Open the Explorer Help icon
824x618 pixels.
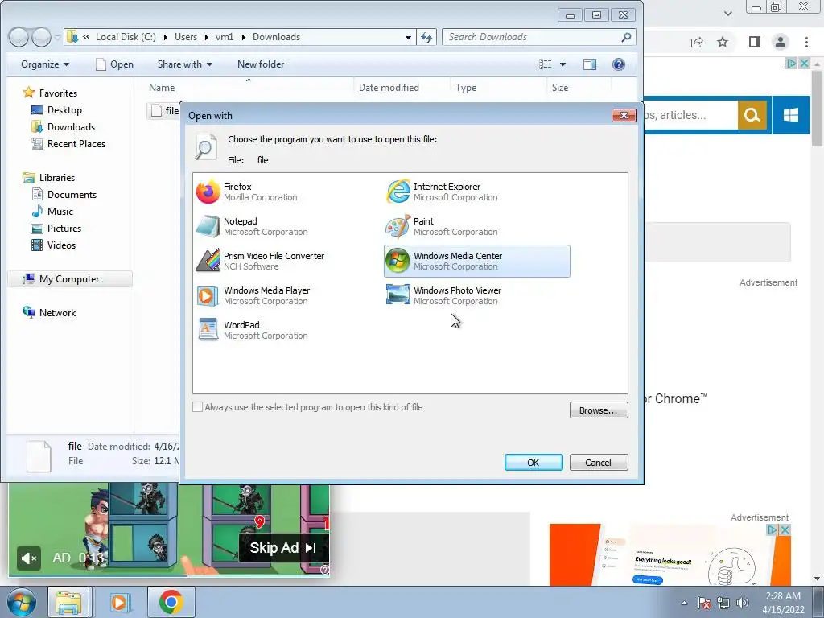coord(619,64)
